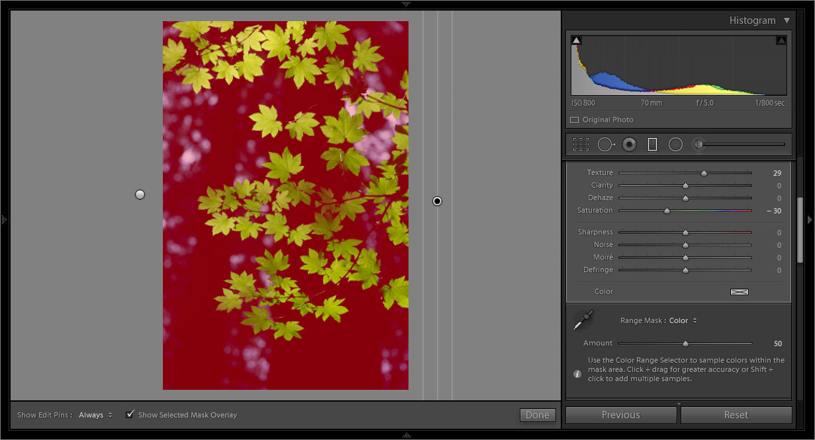Click the Reset button
The width and height of the screenshot is (815, 440).
point(736,415)
